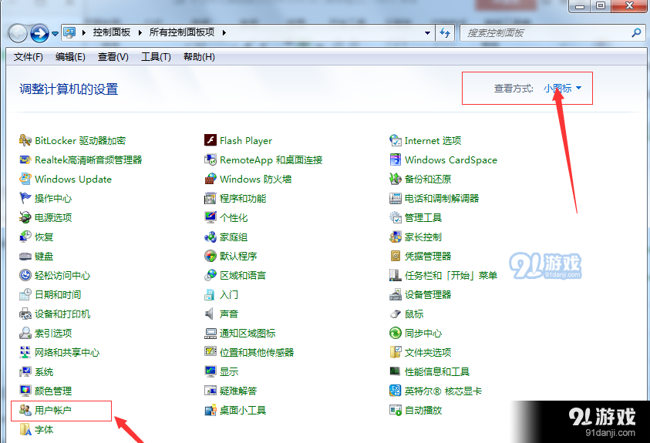The width and height of the screenshot is (650, 443).
Task: Open the 恢复 icon
Action: click(x=25, y=237)
